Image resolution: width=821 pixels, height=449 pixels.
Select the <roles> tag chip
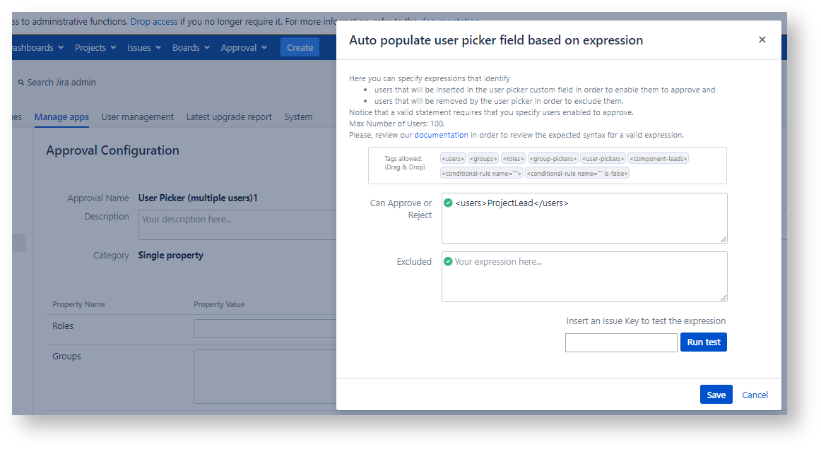[514, 159]
